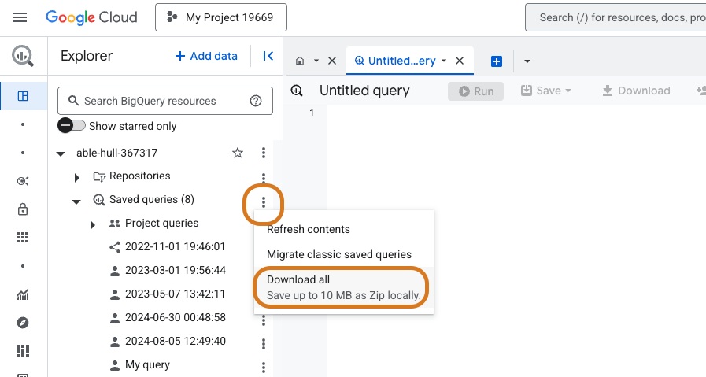Open actions menu for able-hull-367317
706x377 pixels.
(264, 153)
